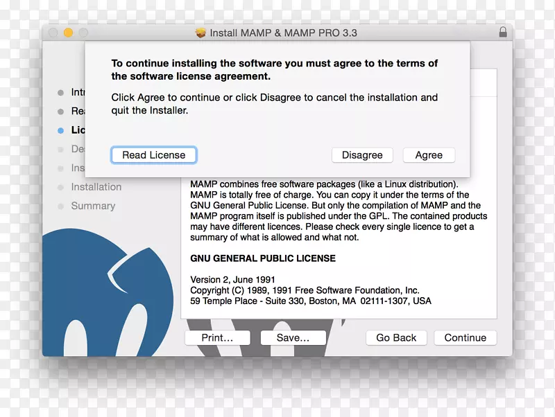Save the license using the Save… button
The image size is (555, 417).
coord(293,338)
